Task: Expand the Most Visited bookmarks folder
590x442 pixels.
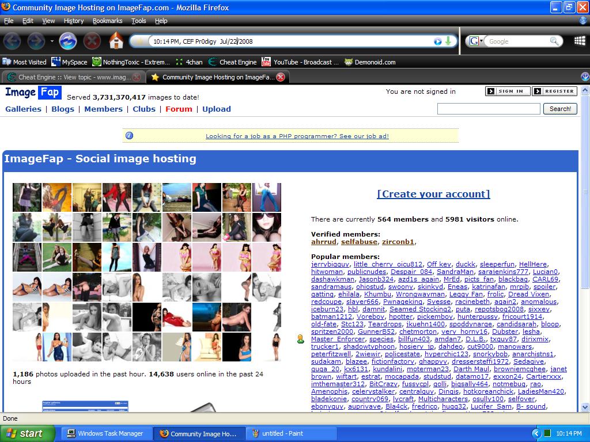Action: [24, 62]
